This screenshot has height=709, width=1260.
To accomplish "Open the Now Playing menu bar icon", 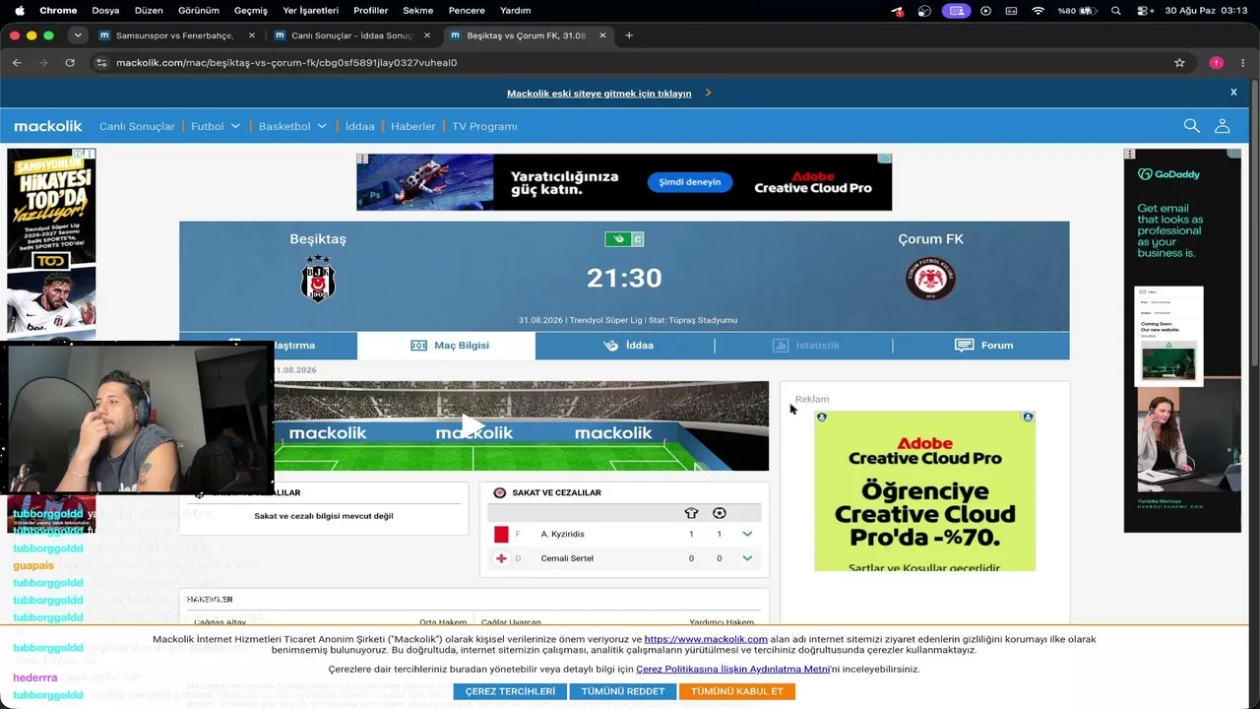I will click(985, 11).
